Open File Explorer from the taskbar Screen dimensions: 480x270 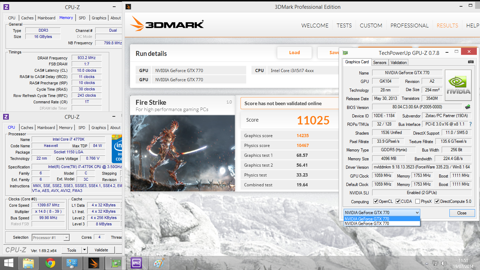tap(28, 263)
